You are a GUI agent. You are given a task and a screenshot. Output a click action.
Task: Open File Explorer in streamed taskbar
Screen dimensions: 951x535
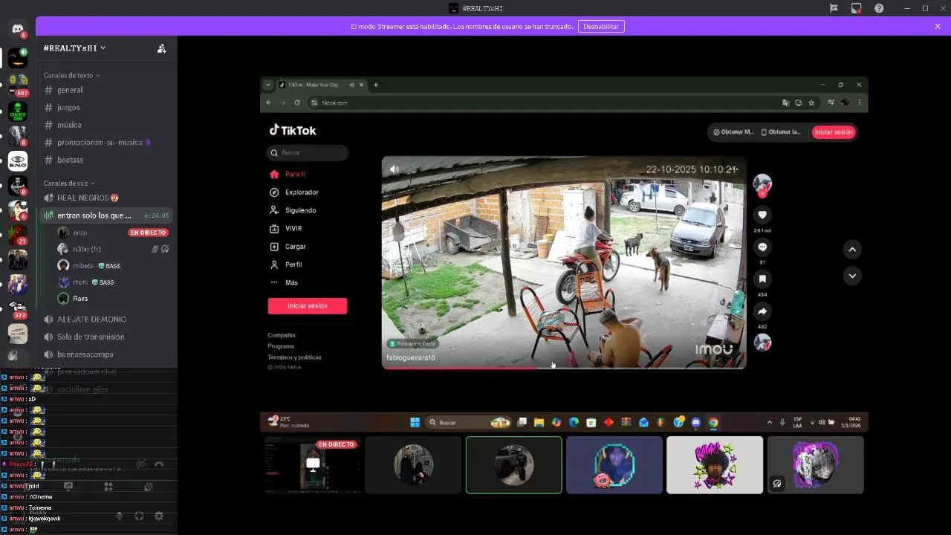[x=539, y=422]
